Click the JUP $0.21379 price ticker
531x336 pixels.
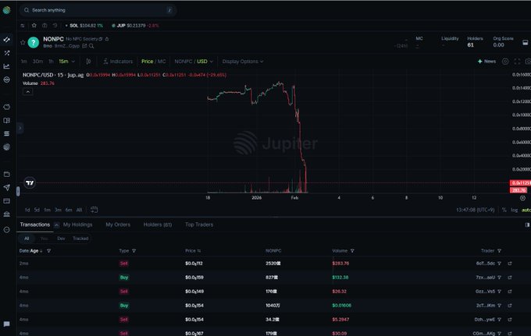click(135, 26)
